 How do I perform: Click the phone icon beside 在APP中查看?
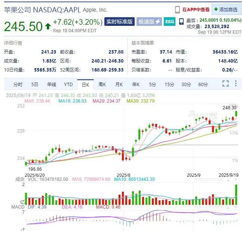tap(177, 10)
